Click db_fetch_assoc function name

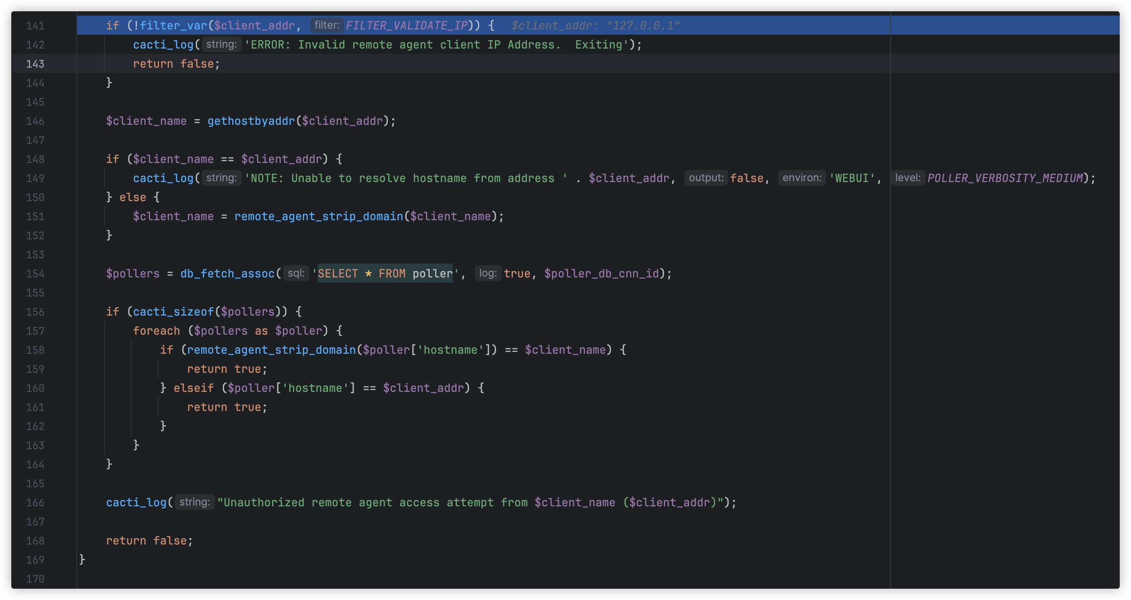(x=227, y=274)
